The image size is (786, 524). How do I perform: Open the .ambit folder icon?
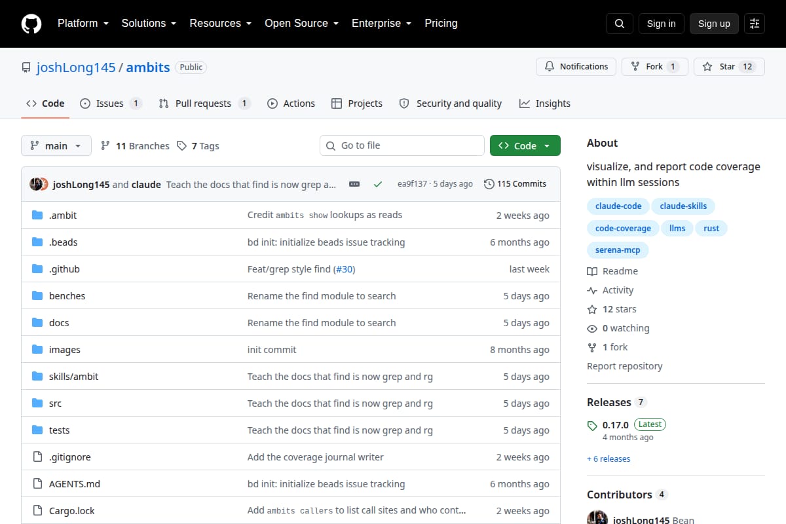[x=37, y=215]
